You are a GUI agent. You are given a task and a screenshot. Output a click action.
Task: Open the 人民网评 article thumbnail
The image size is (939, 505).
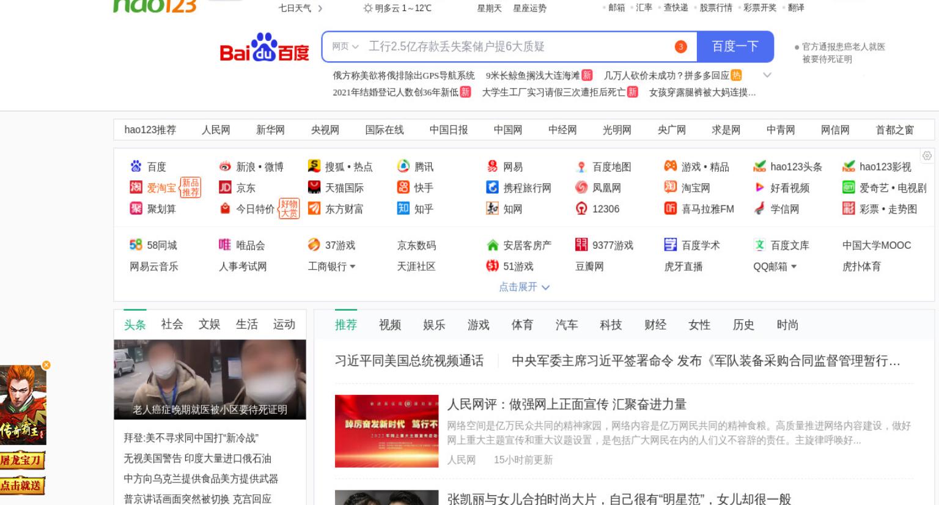[386, 431]
